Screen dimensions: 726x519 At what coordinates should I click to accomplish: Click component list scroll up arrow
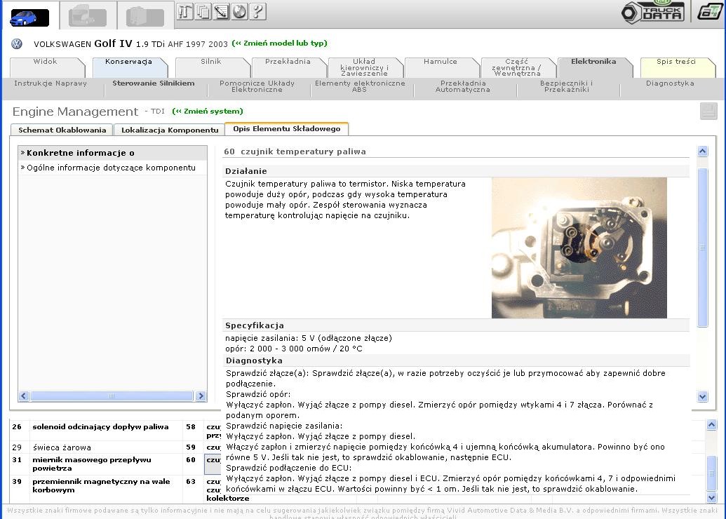(x=712, y=425)
